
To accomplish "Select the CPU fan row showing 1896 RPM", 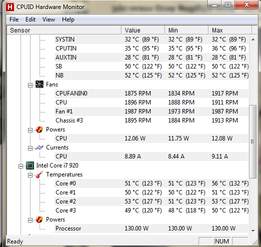I will click(151, 102).
